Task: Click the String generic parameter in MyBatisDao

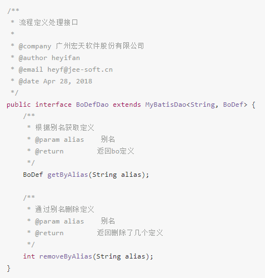Action: [203, 105]
